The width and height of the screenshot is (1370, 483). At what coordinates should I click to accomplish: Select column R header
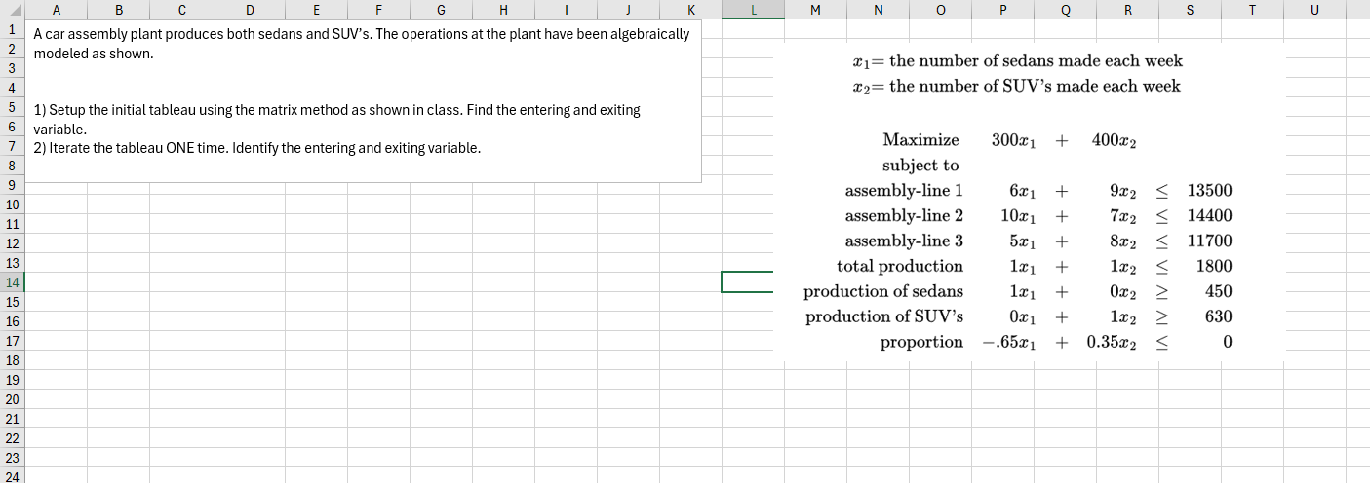tap(1127, 9)
